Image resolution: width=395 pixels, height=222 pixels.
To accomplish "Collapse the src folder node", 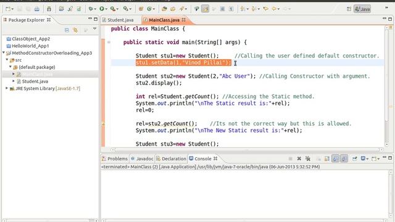I will [x=7, y=60].
